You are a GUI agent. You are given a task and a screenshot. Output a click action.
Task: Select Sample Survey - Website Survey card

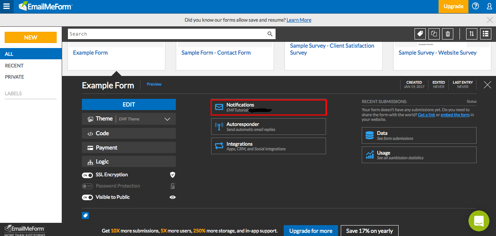pos(442,56)
